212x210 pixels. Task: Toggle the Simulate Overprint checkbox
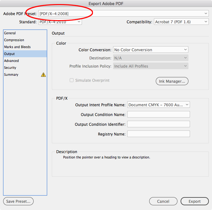click(72, 80)
